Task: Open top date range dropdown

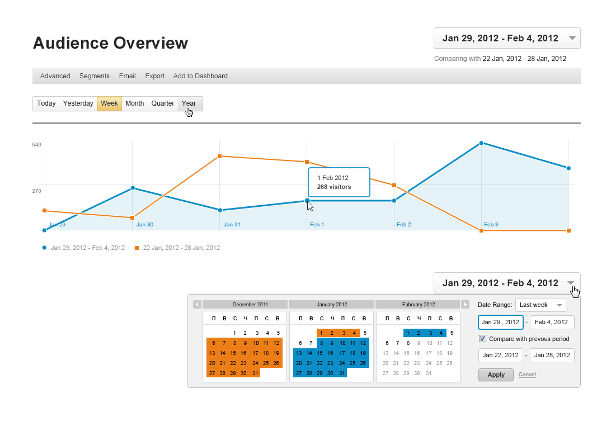Action: point(507,38)
